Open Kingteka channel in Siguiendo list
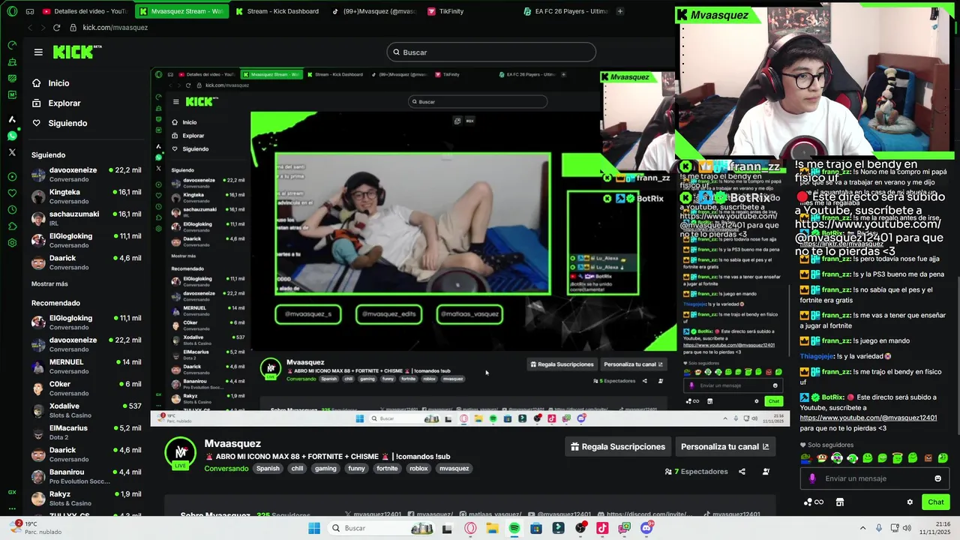Screen dimensions: 960x540 tap(86, 196)
